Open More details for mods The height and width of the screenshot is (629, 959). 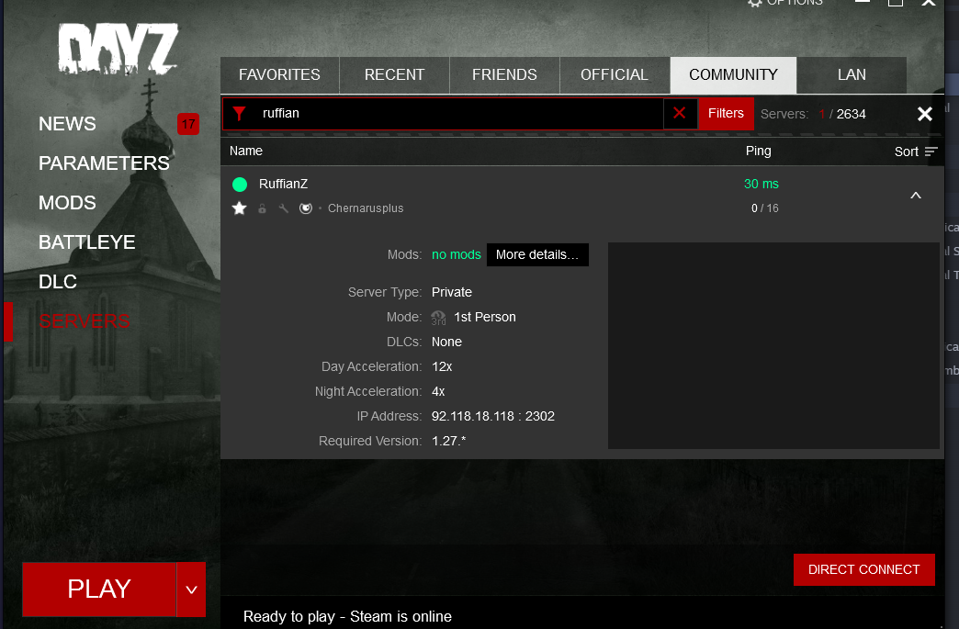click(537, 255)
